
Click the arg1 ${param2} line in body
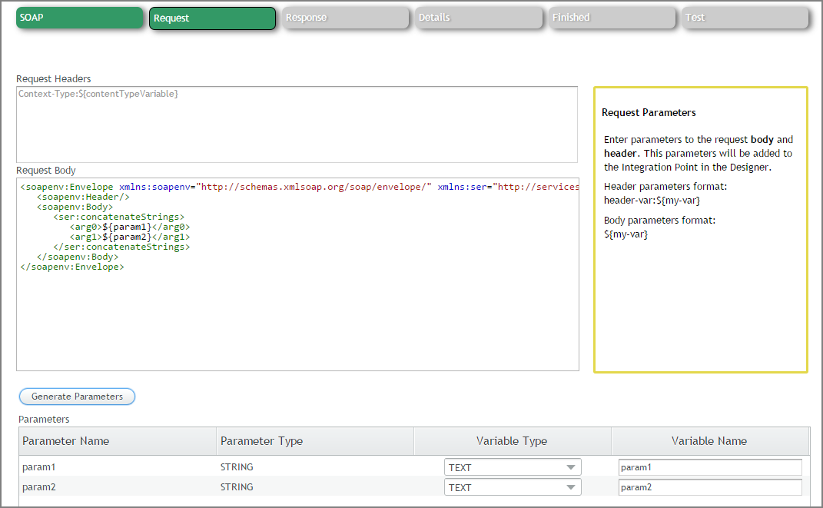coord(130,237)
